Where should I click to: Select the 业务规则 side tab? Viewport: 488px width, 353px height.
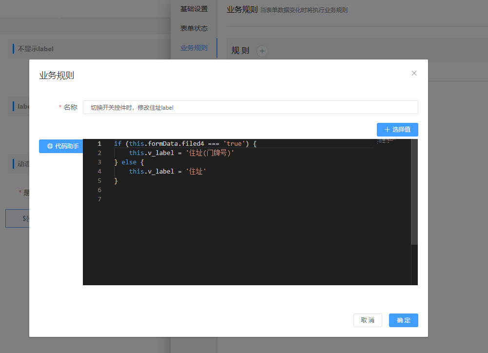click(194, 48)
